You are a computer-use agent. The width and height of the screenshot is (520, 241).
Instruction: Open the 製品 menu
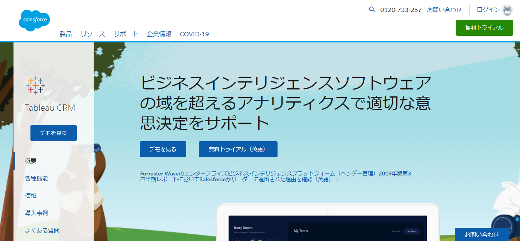[66, 34]
